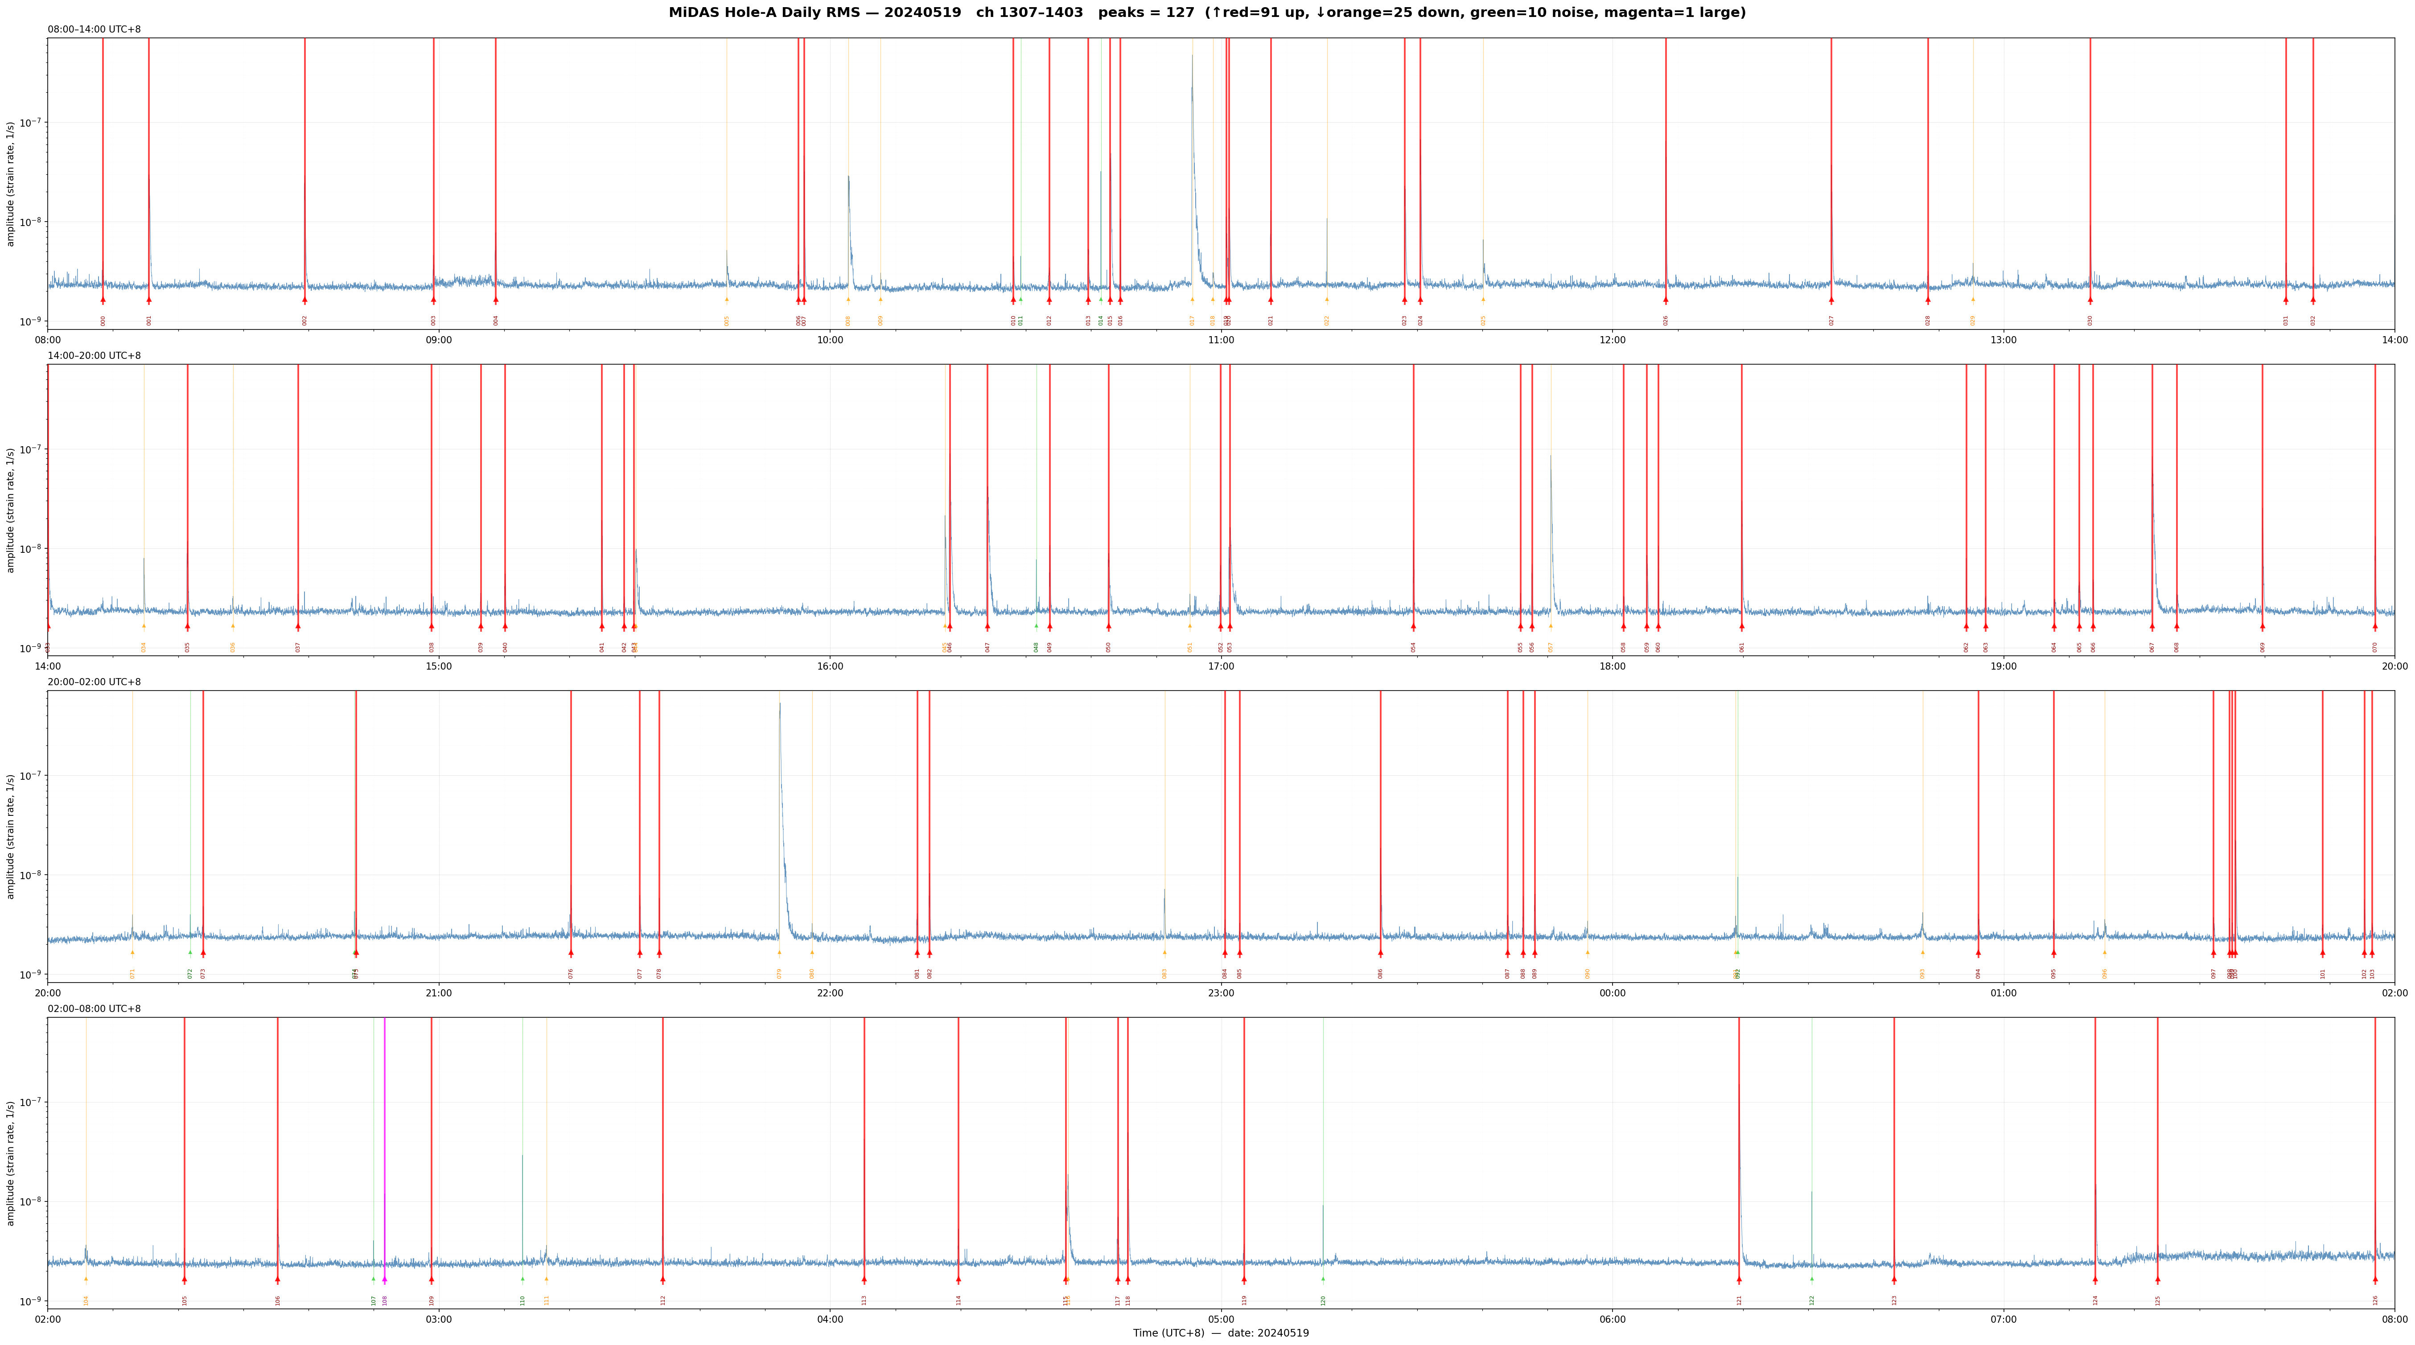Screen dimensions: 2415x1345
Task: Click the red peak label 094
Action: (x=1978, y=974)
